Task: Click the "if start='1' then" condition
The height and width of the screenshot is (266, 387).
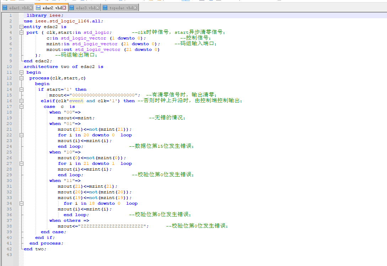Action: tap(62, 89)
